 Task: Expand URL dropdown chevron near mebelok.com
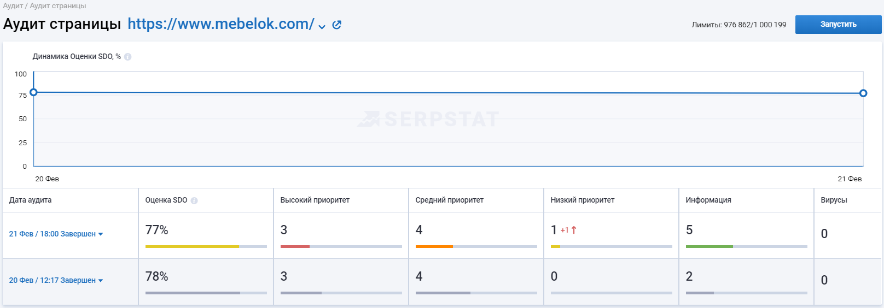[322, 26]
